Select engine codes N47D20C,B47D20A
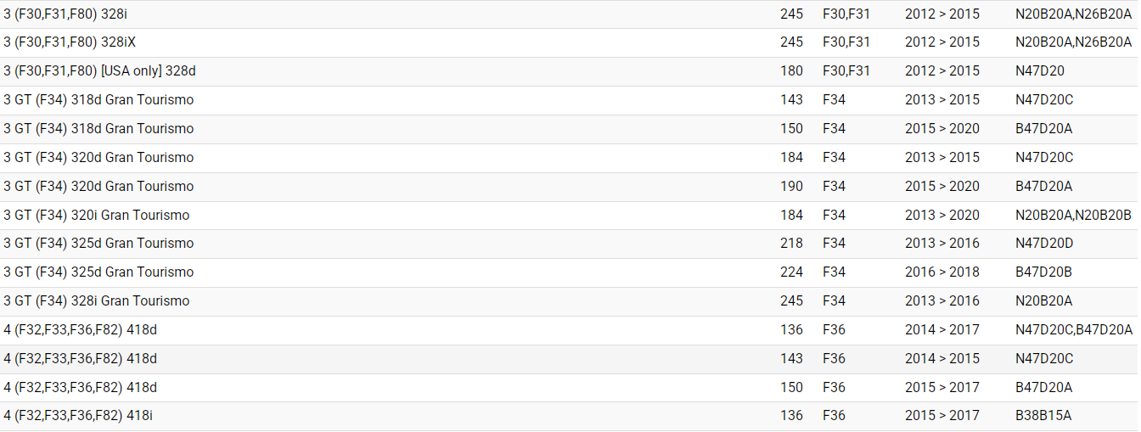Screen dimensions: 1141x432 1073,330
